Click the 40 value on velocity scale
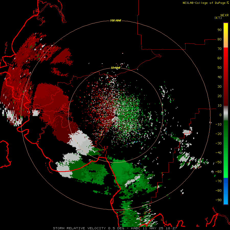 [x=220, y=77]
